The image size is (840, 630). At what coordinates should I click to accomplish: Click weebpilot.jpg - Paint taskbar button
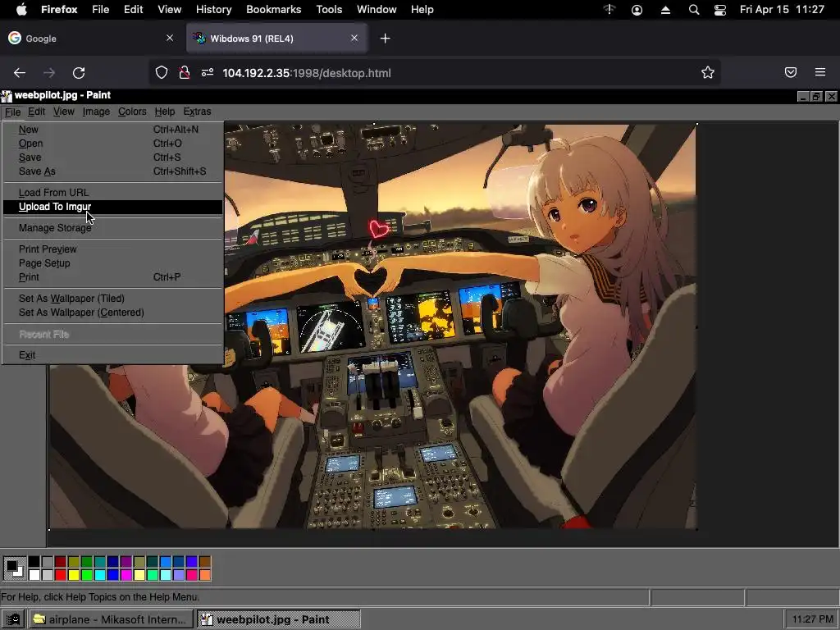pos(279,620)
